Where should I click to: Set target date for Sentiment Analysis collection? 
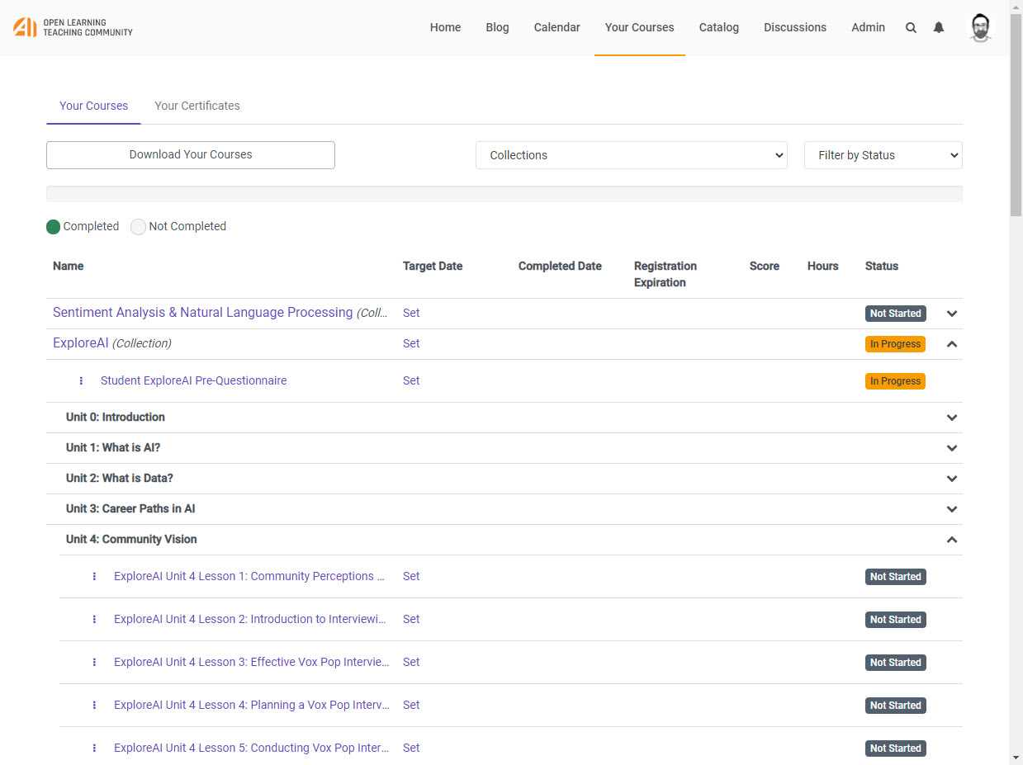pos(411,313)
